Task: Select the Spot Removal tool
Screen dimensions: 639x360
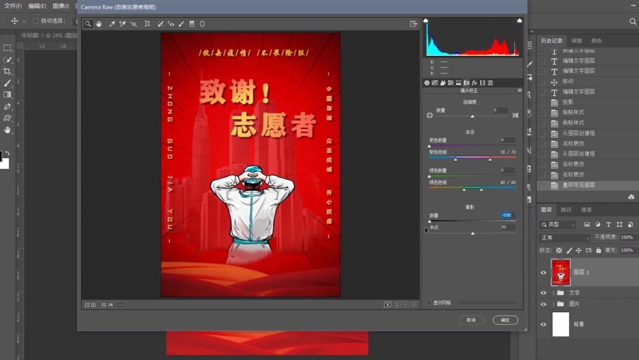Action: coord(160,24)
